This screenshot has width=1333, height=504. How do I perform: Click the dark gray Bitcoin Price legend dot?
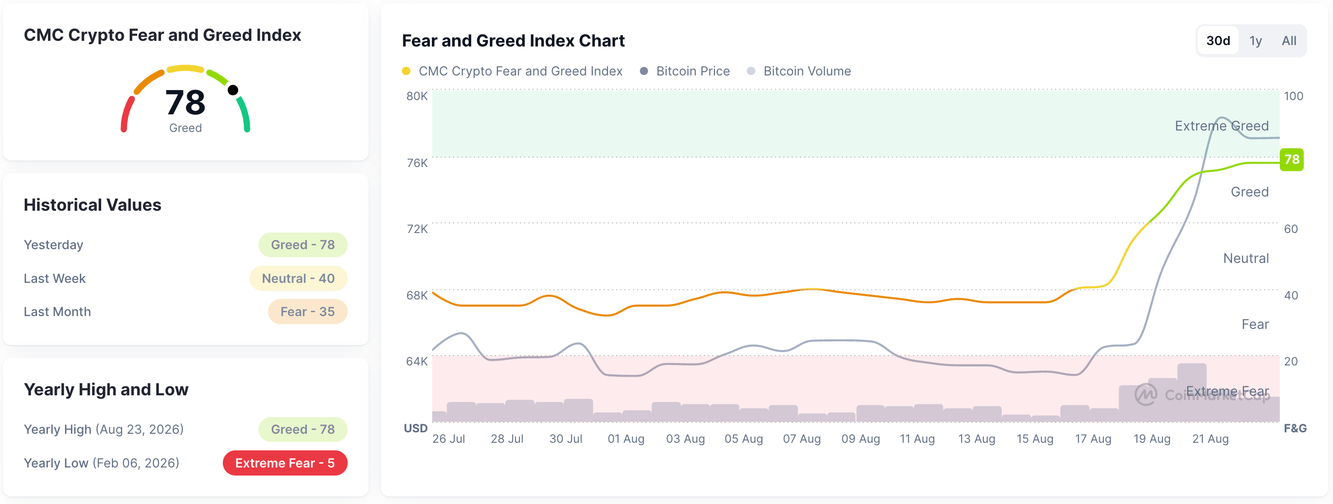tap(644, 71)
